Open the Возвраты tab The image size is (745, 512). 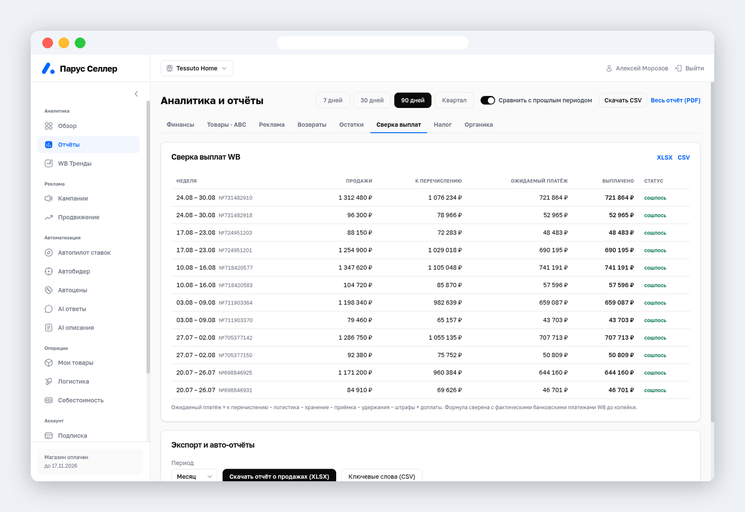pos(312,125)
